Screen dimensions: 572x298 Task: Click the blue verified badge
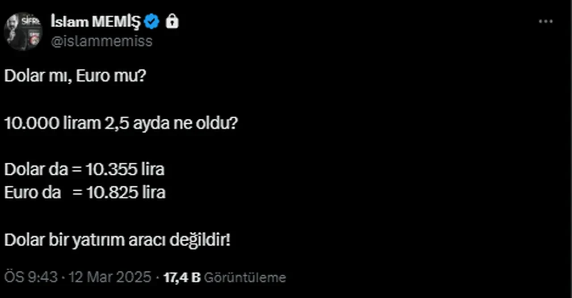click(152, 21)
